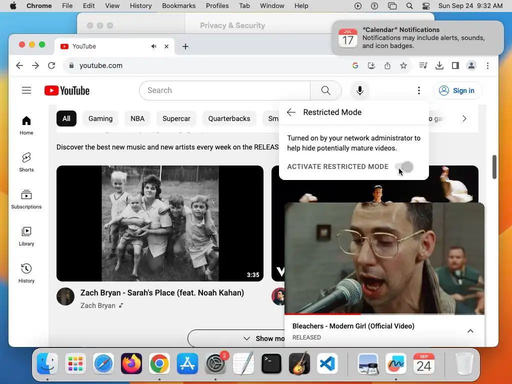Open Safari from the Dock

pyautogui.click(x=103, y=363)
